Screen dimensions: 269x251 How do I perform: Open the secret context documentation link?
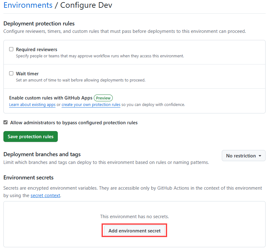click(x=45, y=195)
